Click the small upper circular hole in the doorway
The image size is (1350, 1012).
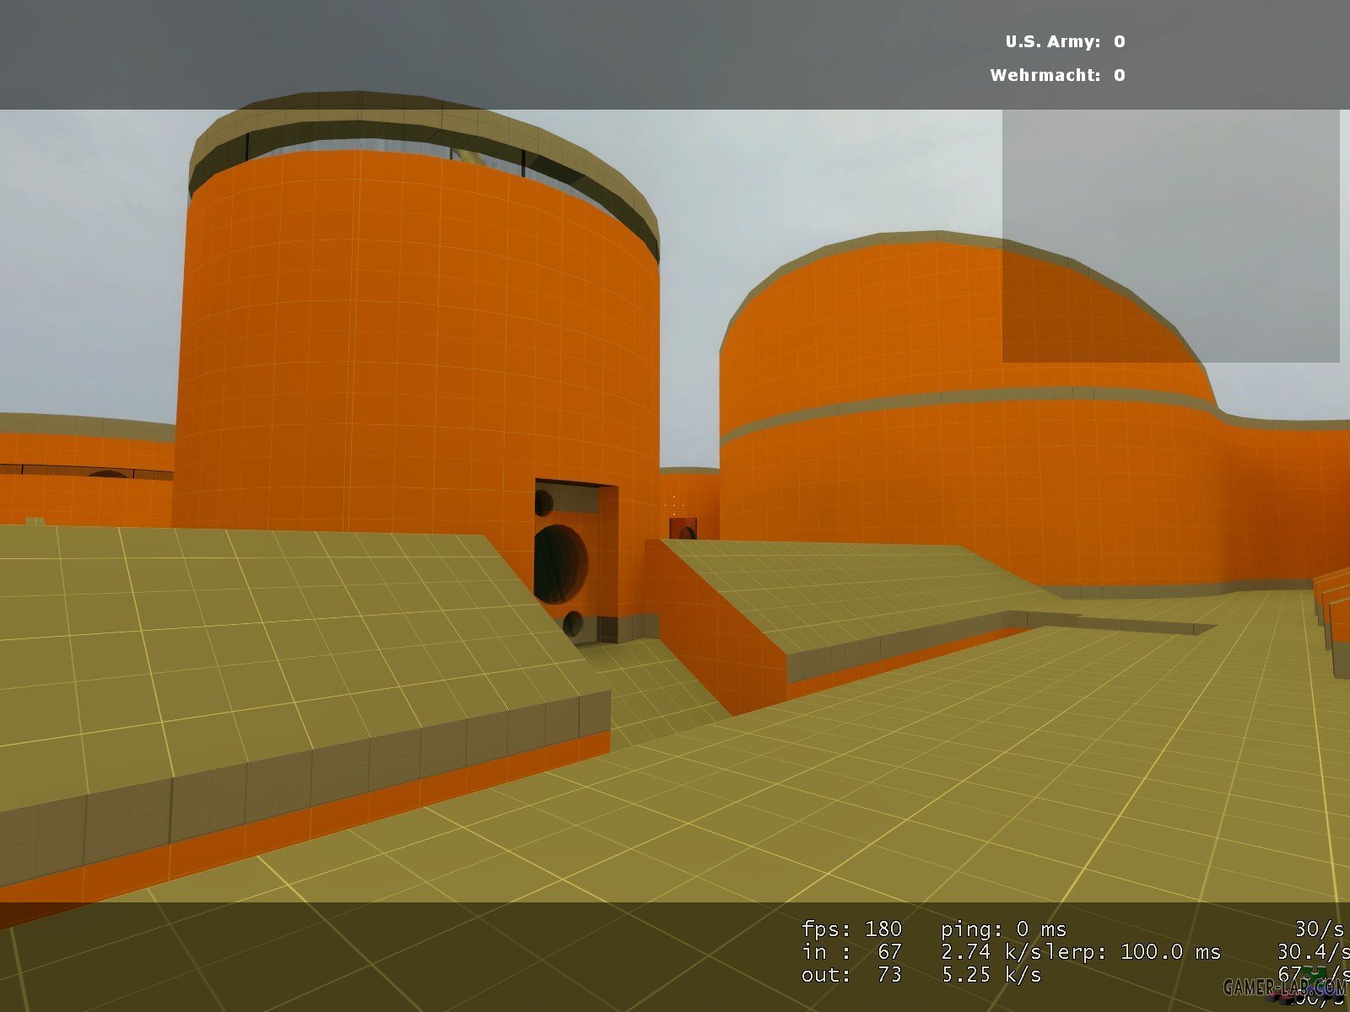(x=544, y=503)
